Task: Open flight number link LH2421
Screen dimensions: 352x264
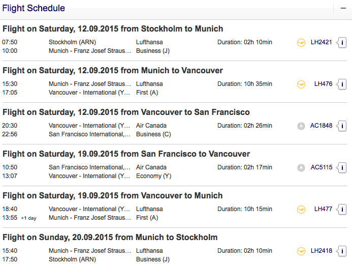Action: (321, 42)
